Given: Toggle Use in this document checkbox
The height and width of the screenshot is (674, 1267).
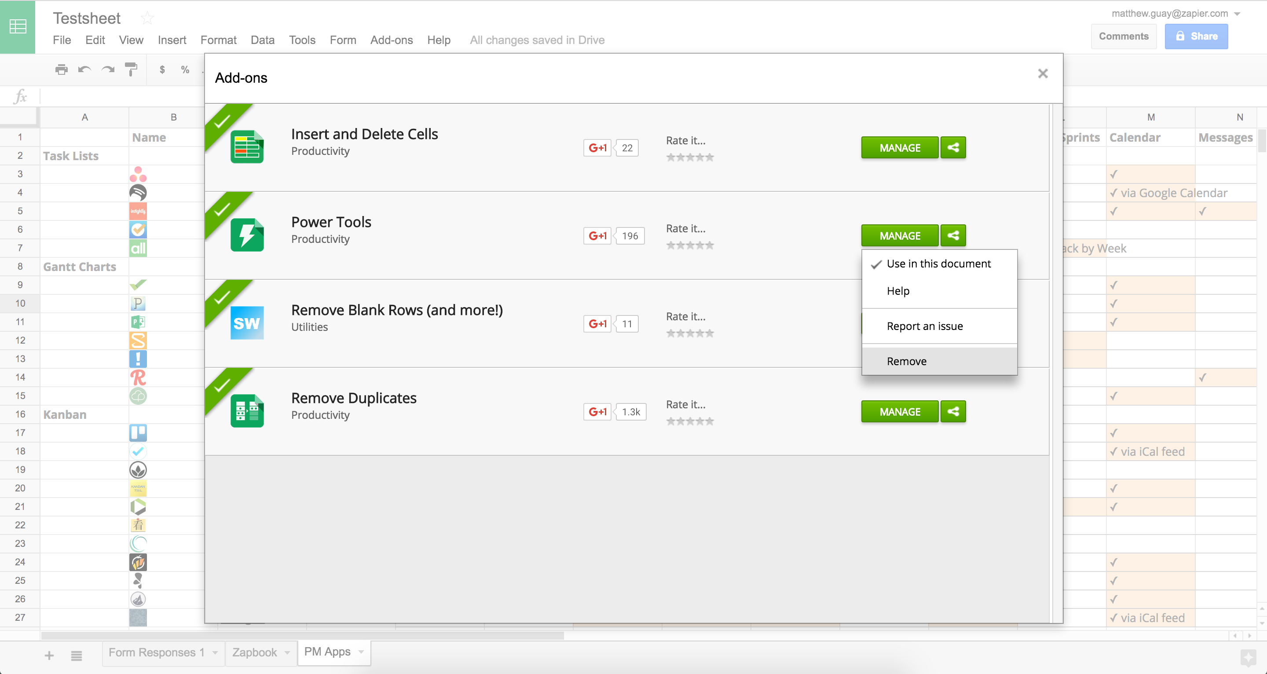Looking at the screenshot, I should (937, 262).
